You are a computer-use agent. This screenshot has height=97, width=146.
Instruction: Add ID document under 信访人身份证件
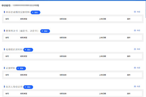click(28, 87)
